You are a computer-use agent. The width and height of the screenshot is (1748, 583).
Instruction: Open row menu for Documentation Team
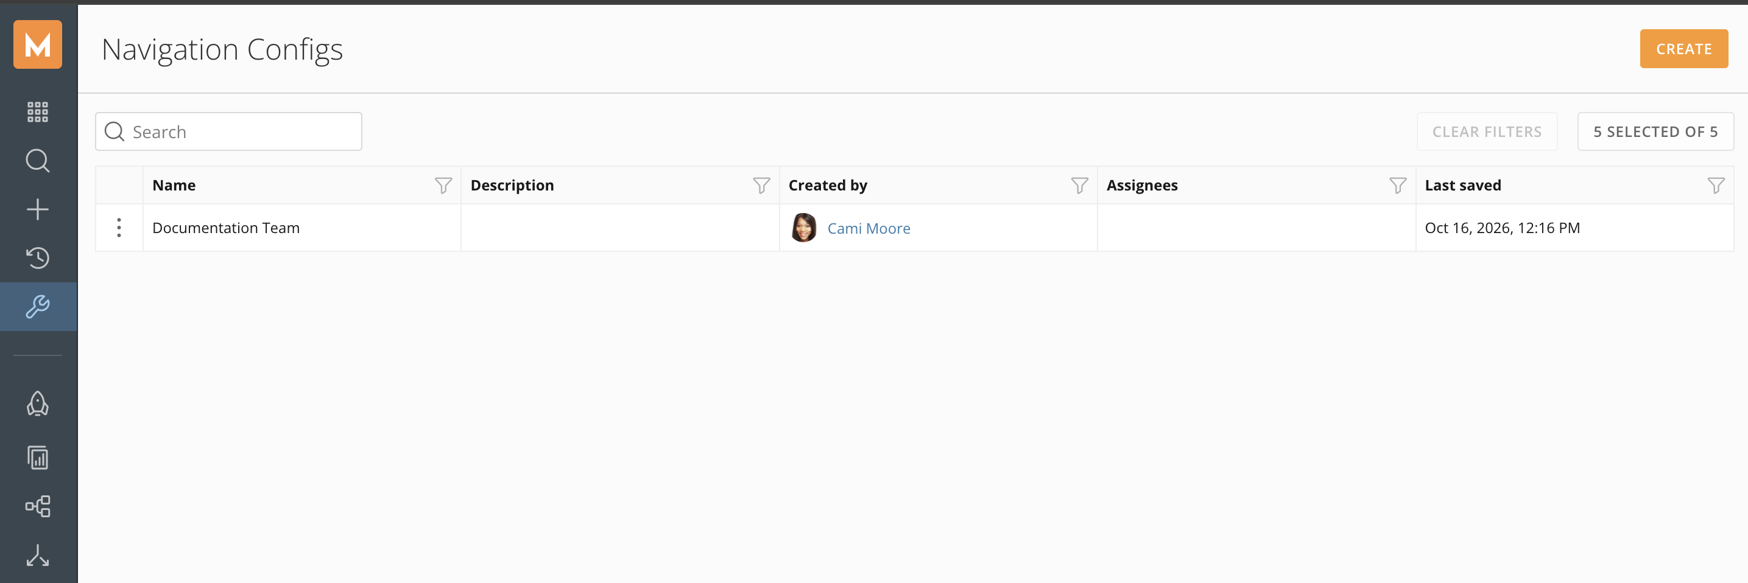tap(119, 228)
